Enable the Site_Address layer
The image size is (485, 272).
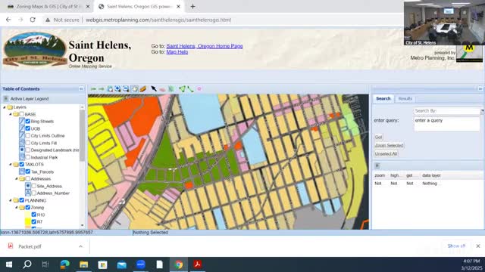click(x=33, y=186)
